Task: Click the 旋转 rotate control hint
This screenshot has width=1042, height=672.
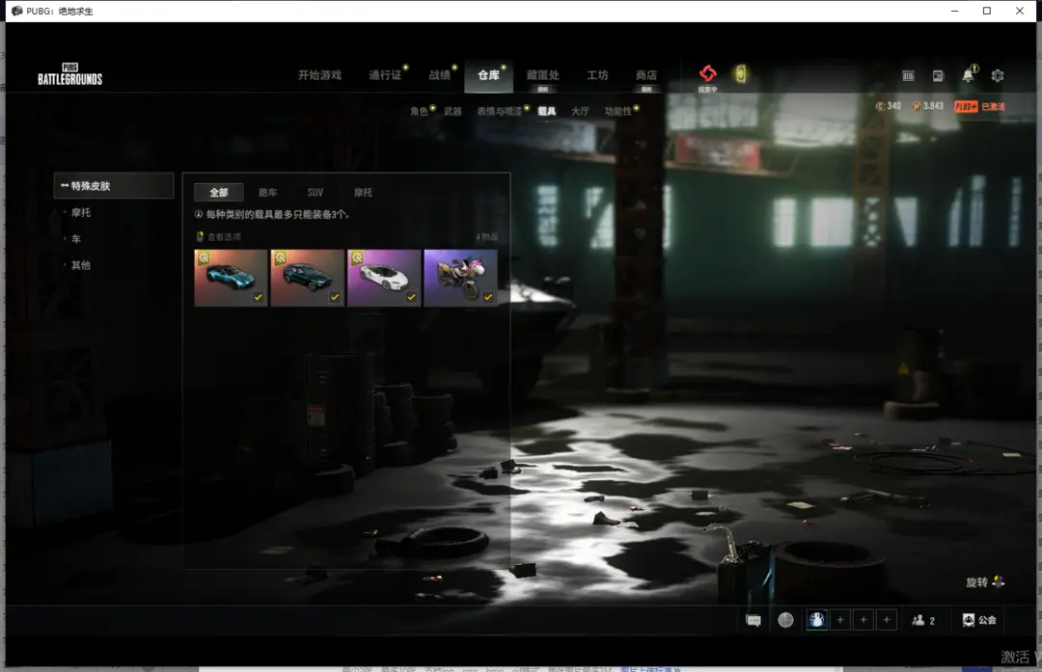Action: click(985, 582)
